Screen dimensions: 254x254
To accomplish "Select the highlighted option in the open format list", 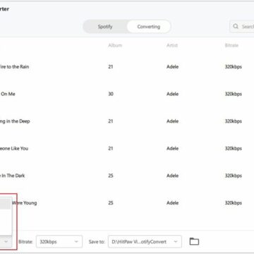I will point(5,204).
